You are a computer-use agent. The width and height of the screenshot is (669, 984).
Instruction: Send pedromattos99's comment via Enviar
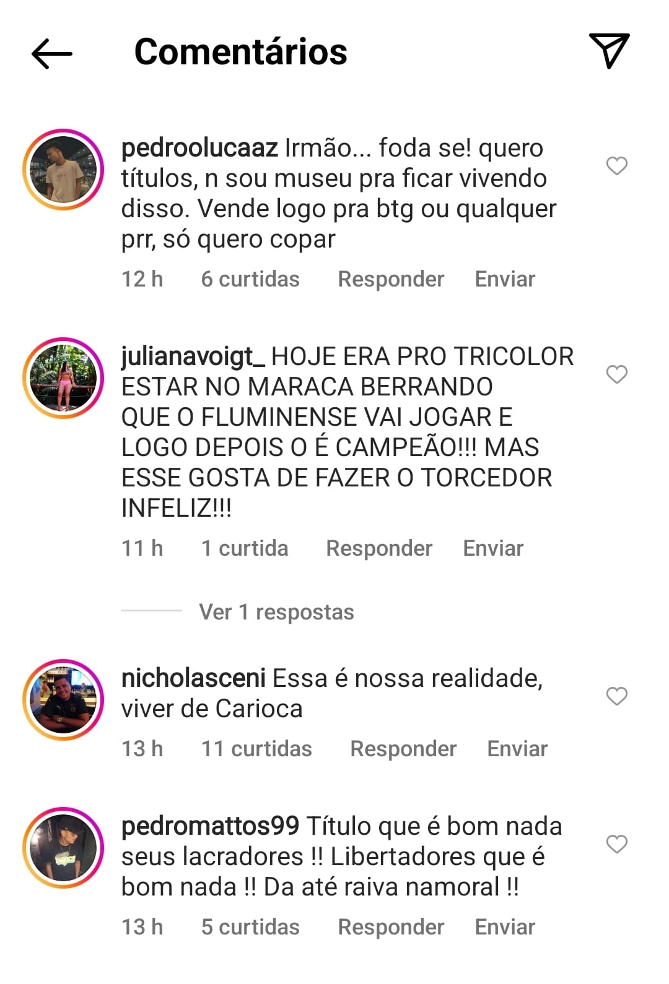point(505,927)
